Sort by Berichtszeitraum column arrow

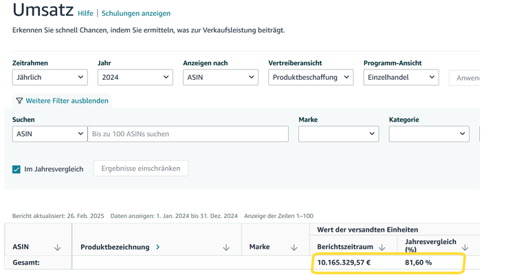click(382, 247)
